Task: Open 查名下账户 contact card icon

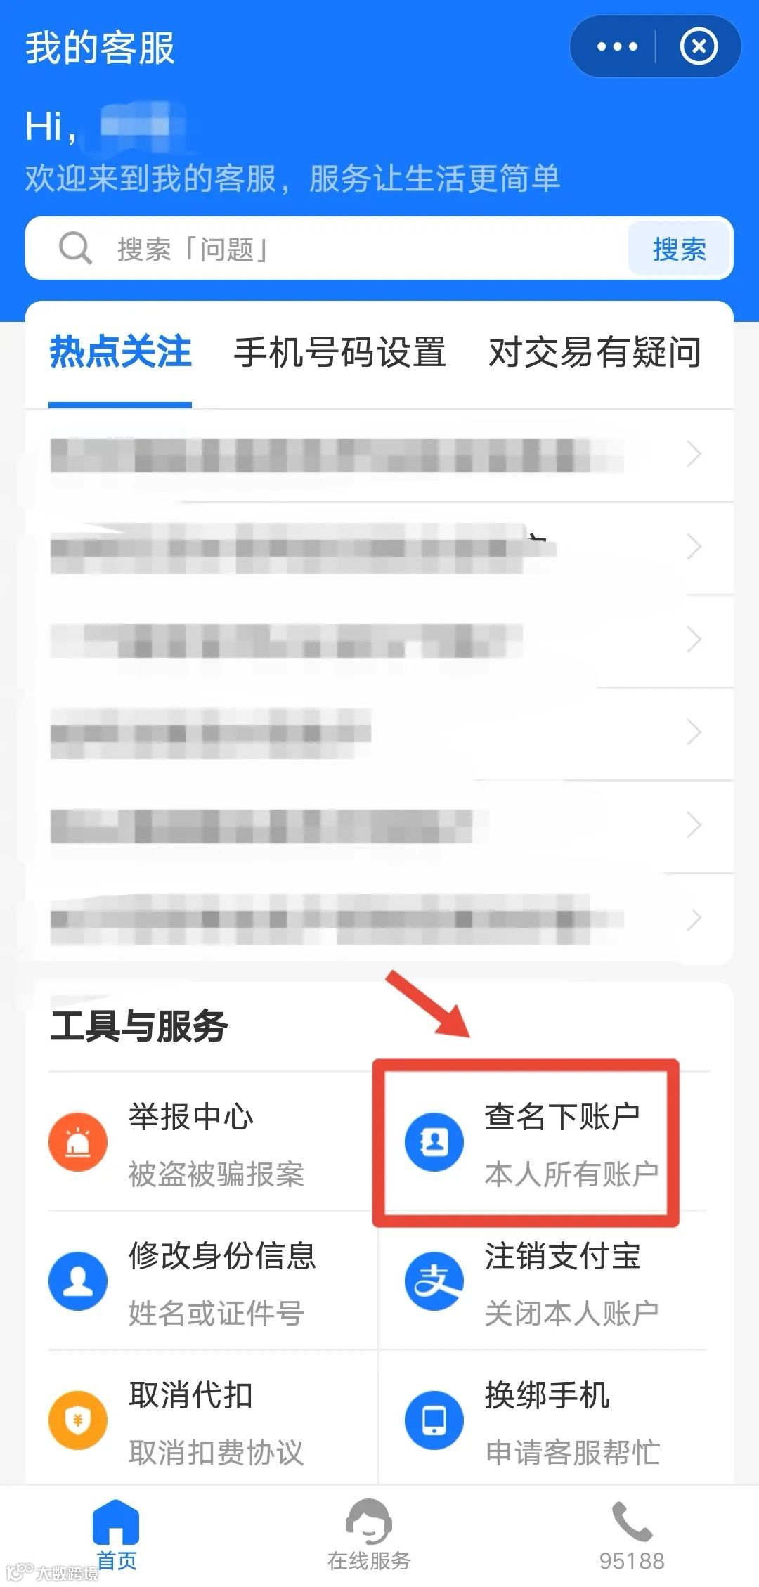Action: (x=434, y=1141)
